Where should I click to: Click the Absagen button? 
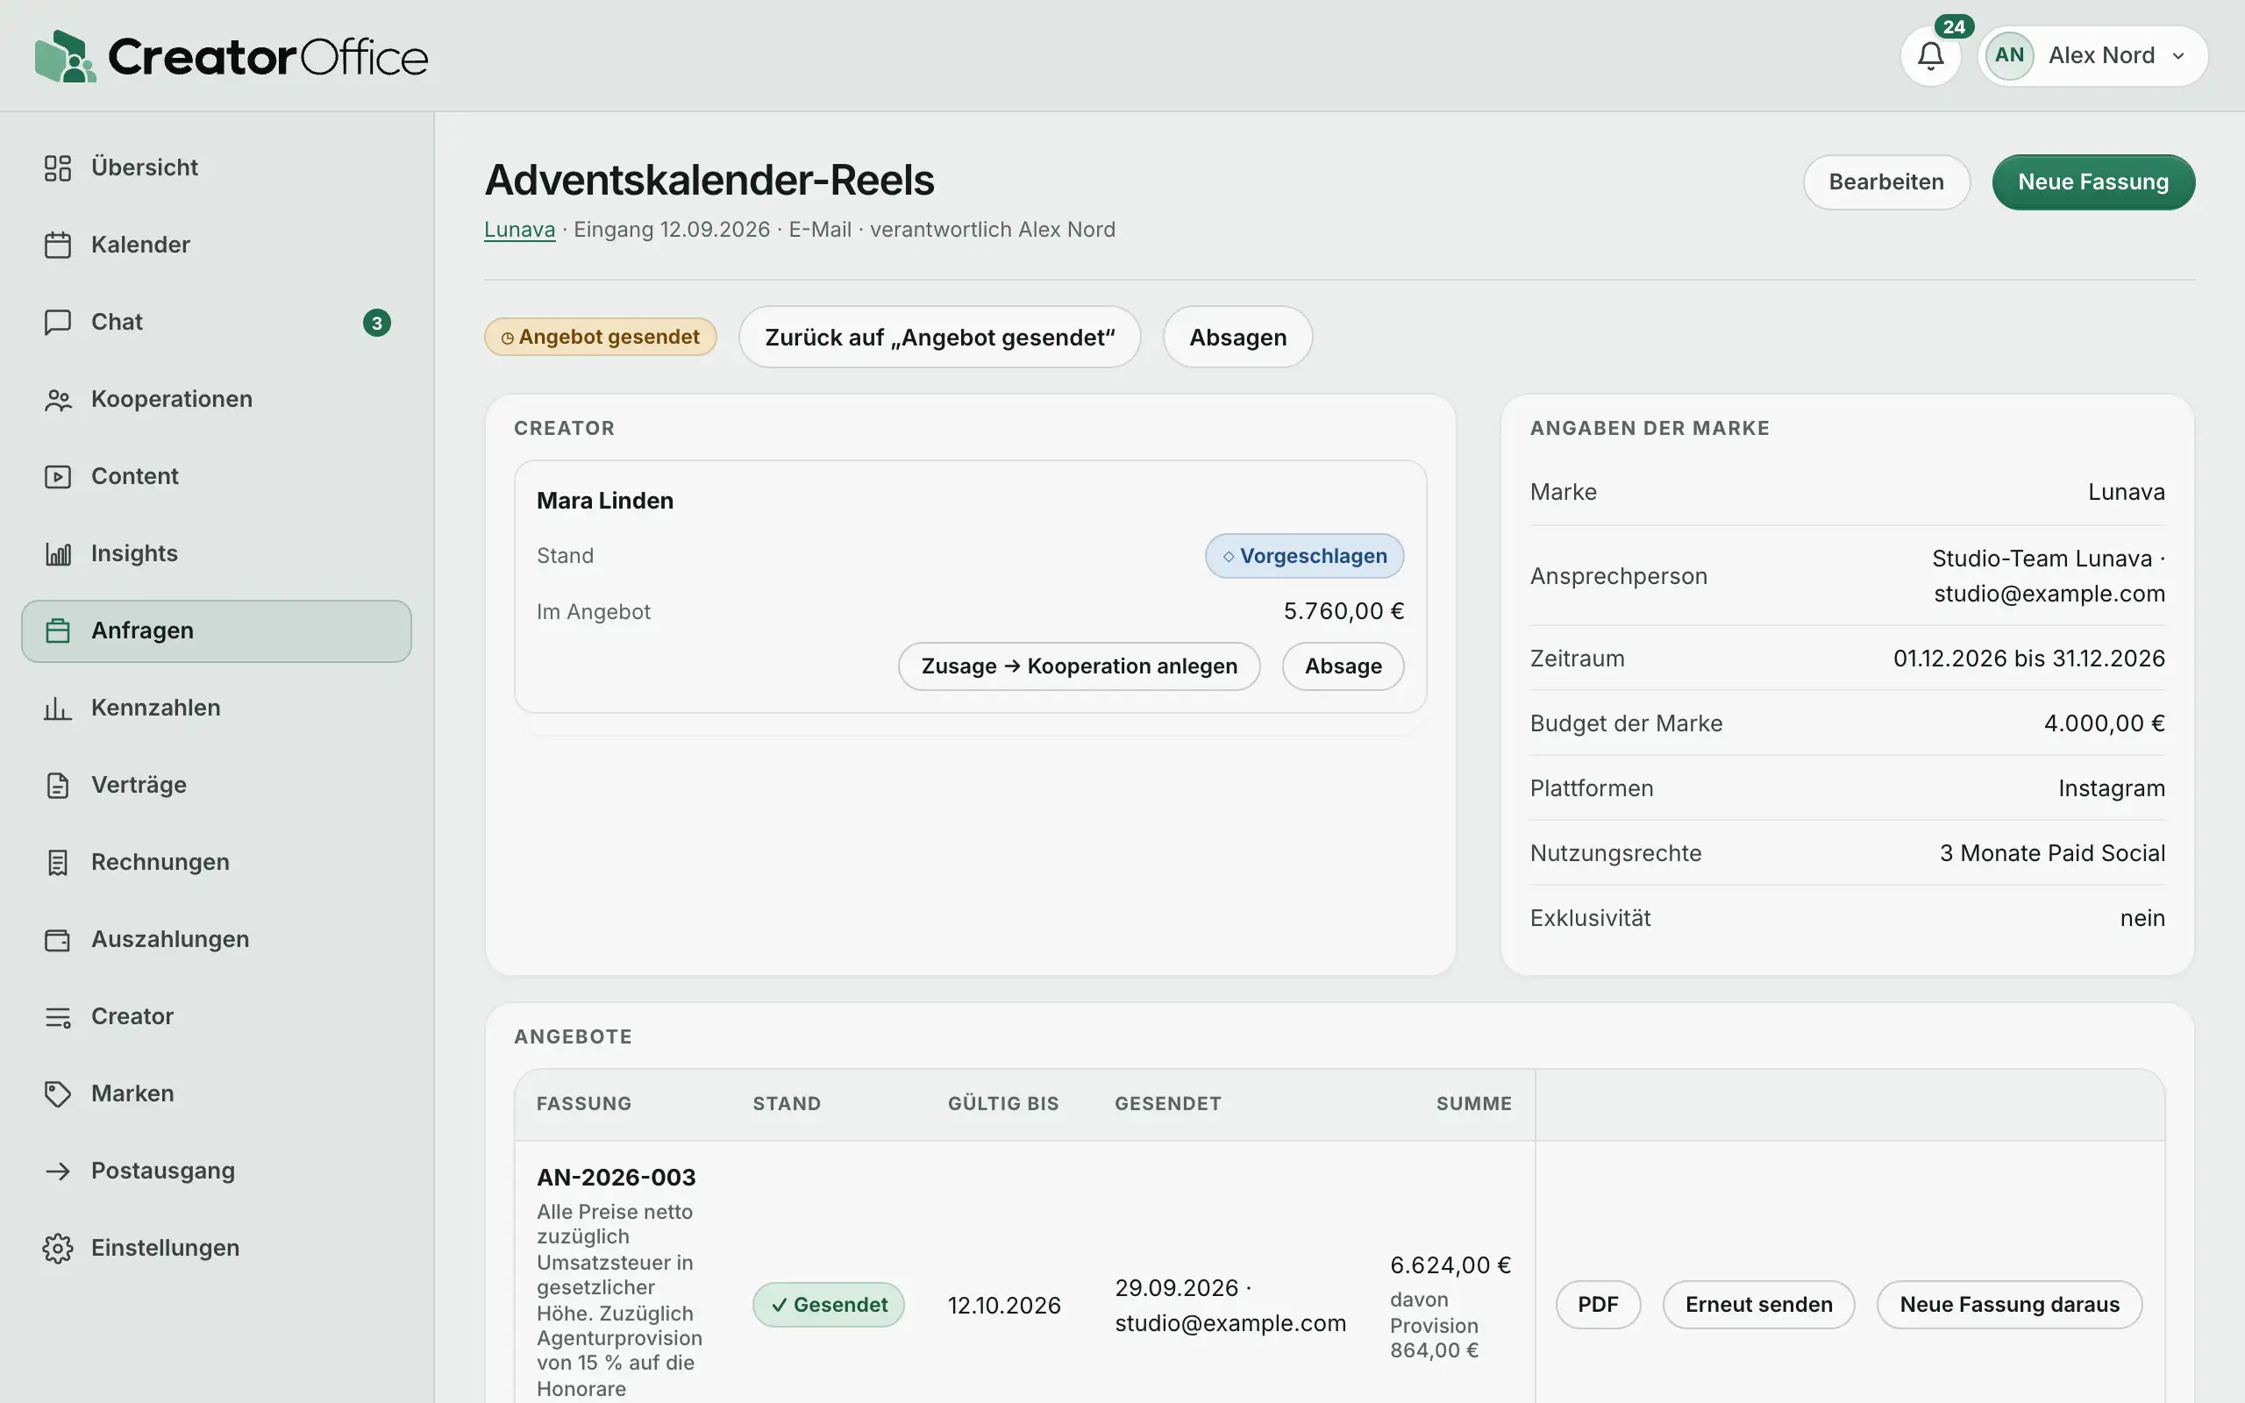[x=1237, y=337]
